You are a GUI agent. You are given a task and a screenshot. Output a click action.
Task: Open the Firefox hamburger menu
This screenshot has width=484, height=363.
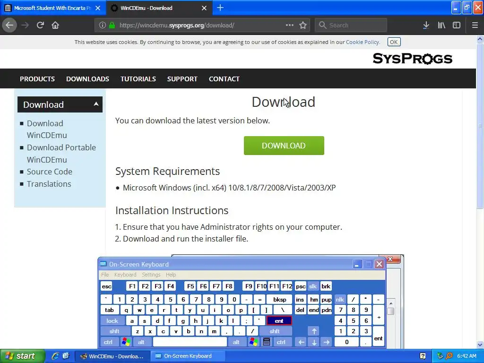click(475, 26)
